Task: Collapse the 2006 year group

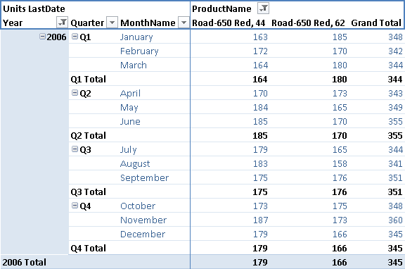Action: [x=42, y=37]
